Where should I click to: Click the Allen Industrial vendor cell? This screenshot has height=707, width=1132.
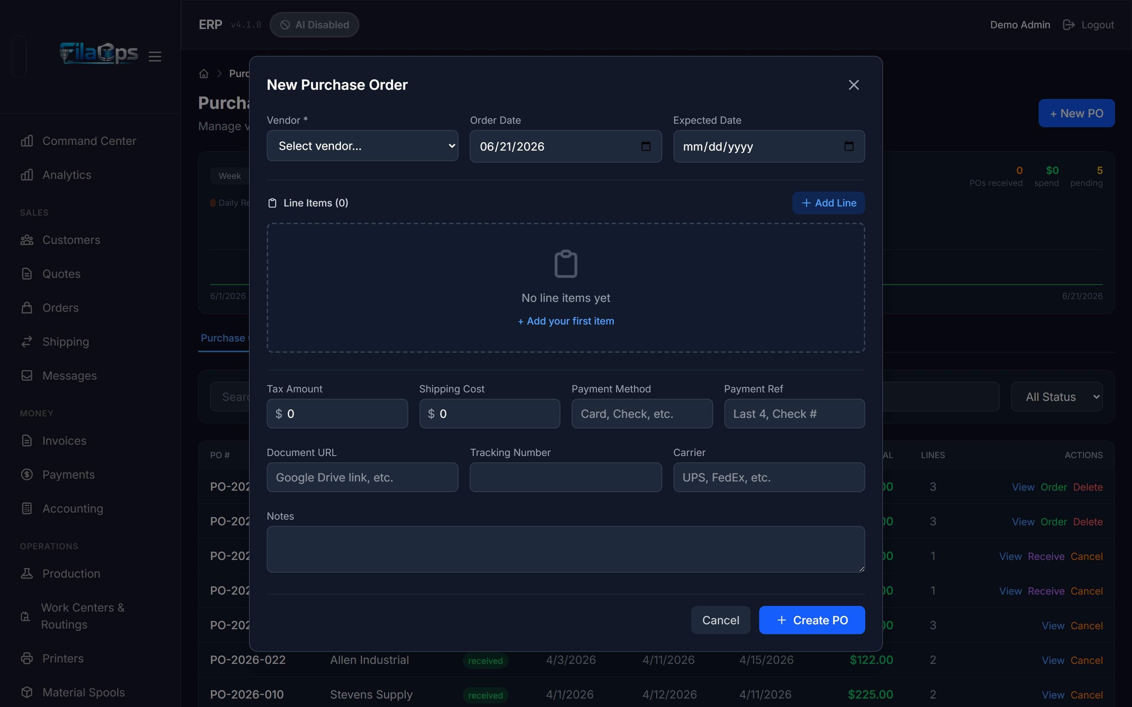[x=369, y=660]
